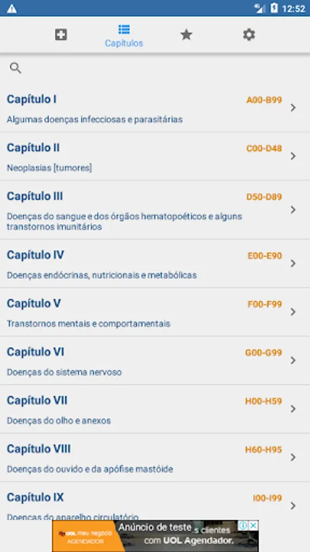Tap the UOL Agendador ad banner
310x552 pixels.
click(156, 536)
